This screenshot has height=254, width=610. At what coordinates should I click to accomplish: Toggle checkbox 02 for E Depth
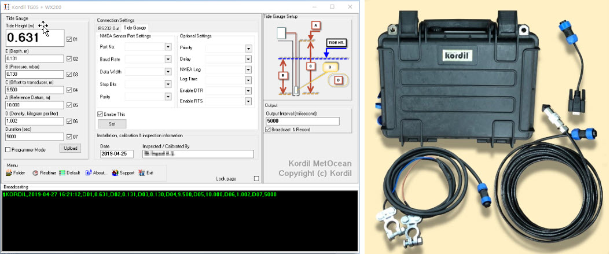point(69,59)
